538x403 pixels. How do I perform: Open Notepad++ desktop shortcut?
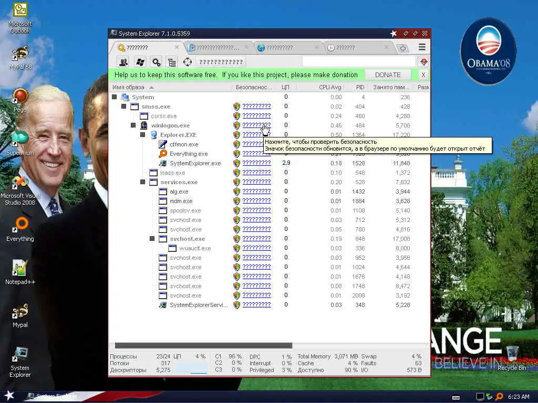tap(20, 272)
